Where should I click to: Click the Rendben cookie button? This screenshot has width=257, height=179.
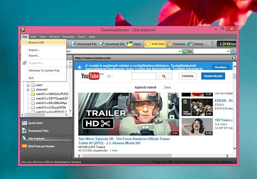pos(221,67)
